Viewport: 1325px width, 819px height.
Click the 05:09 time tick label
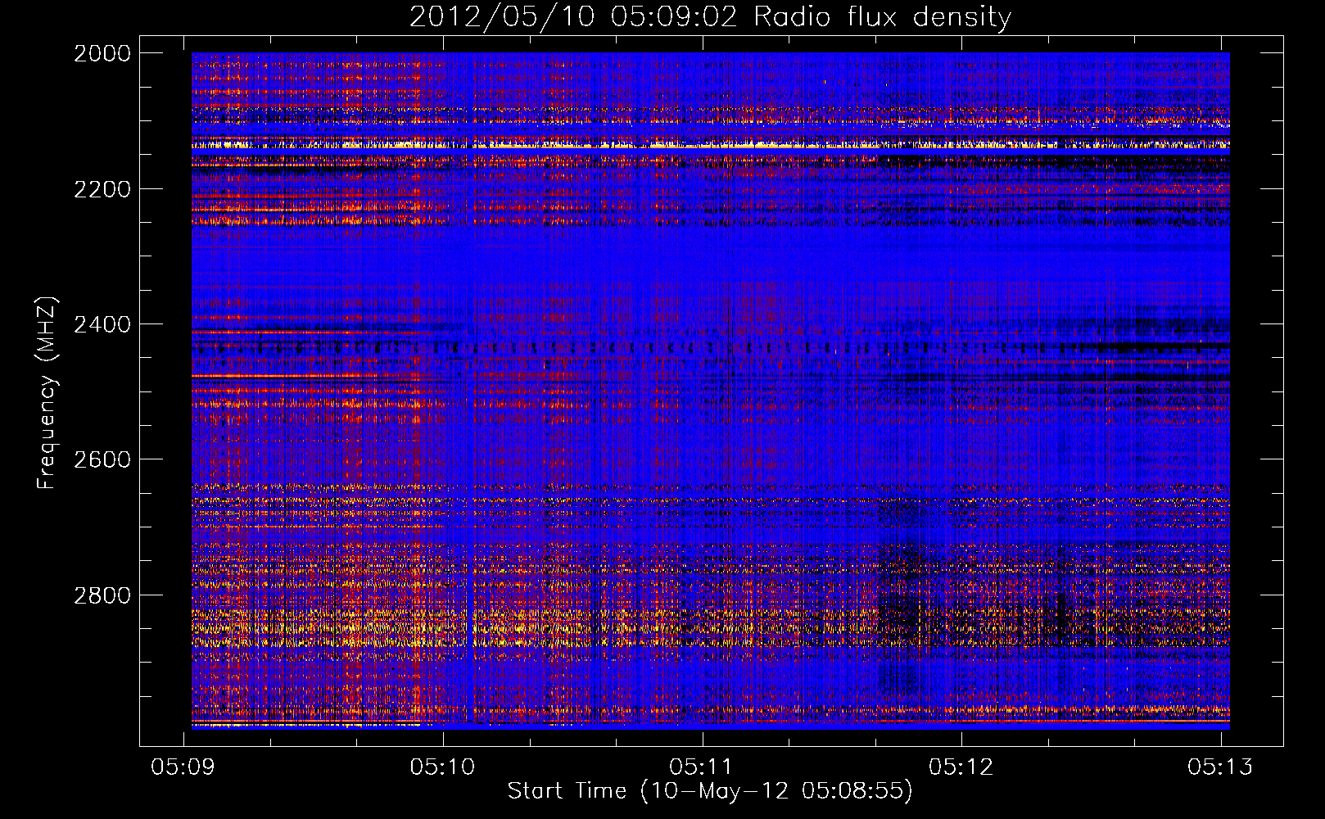click(x=183, y=767)
